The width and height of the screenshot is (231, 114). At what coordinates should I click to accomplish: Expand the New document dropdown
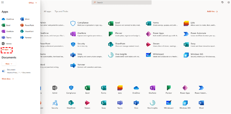click(9, 64)
